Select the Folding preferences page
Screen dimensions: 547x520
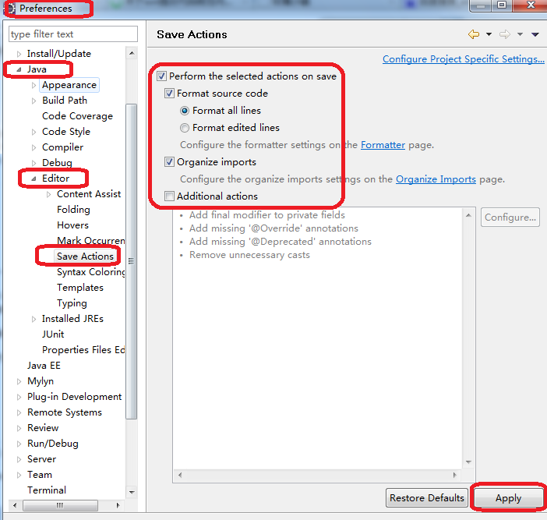click(73, 210)
